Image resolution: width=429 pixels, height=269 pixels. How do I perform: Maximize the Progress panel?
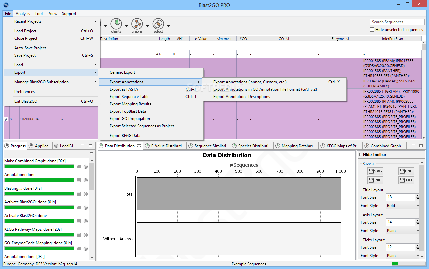[x=90, y=145]
